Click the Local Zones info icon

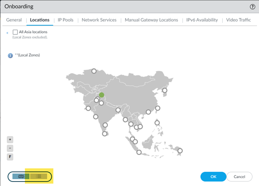10,56
